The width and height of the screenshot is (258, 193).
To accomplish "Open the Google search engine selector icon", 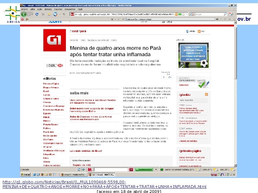I will [192, 14].
